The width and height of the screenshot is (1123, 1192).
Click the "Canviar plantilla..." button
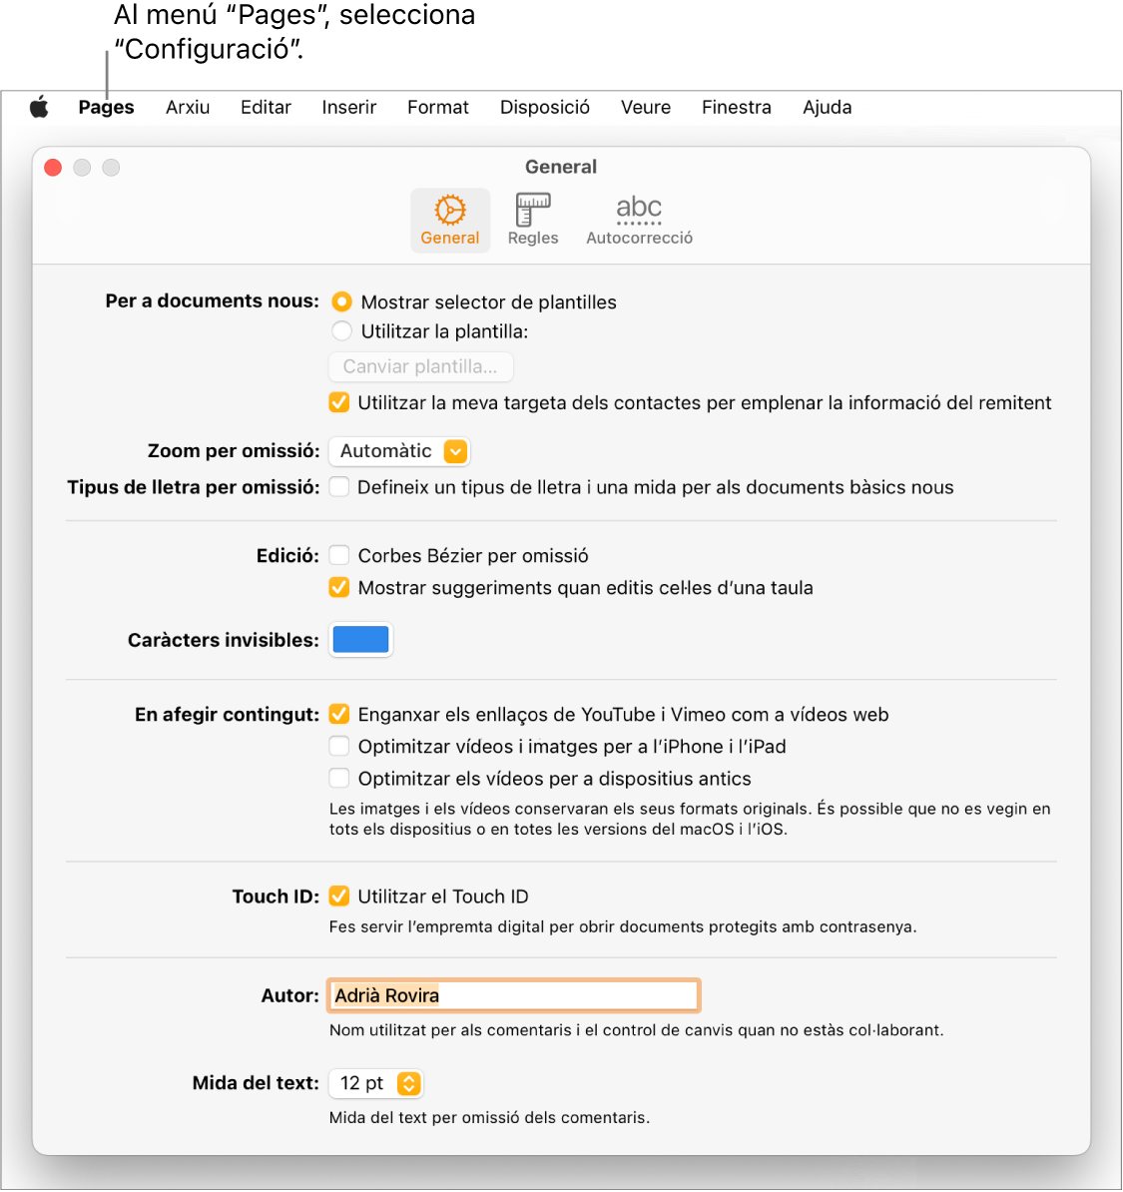pyautogui.click(x=420, y=366)
